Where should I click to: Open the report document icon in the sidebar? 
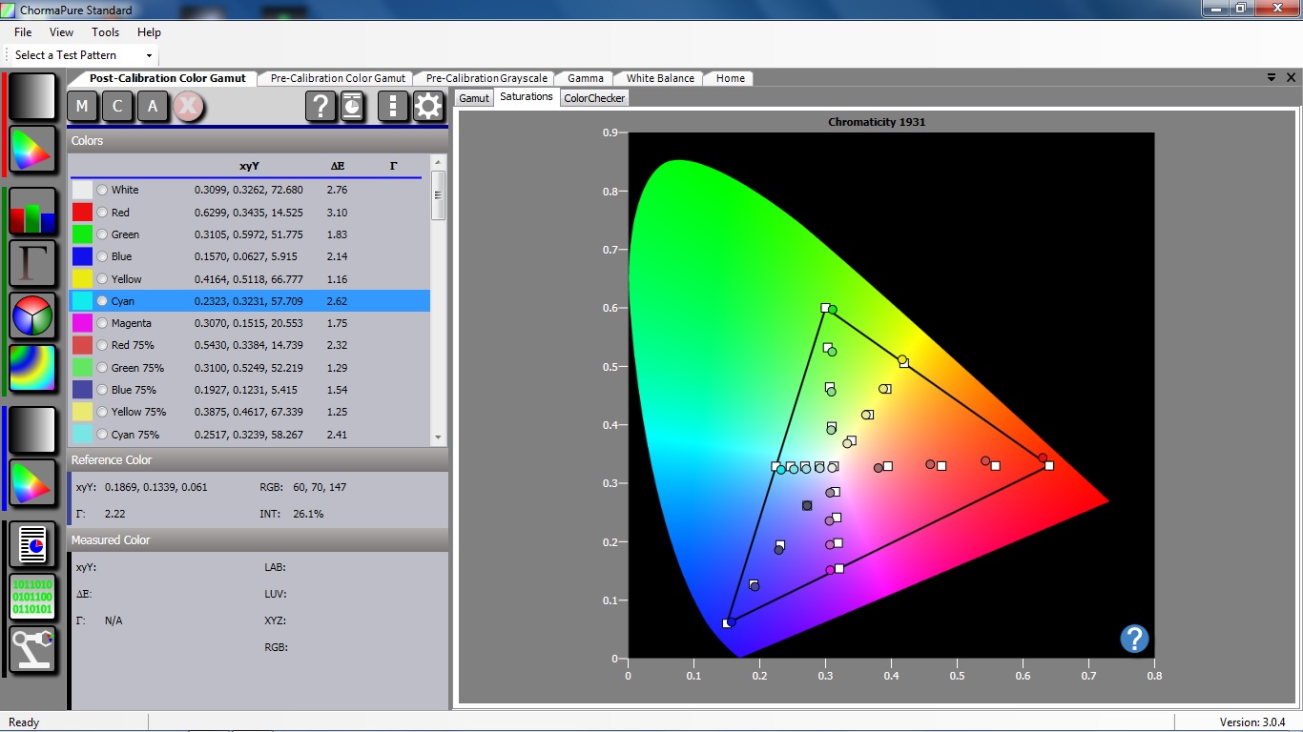32,544
